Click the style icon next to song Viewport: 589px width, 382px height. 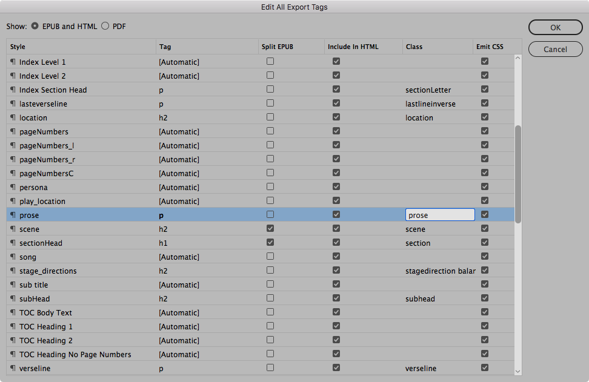(12, 257)
